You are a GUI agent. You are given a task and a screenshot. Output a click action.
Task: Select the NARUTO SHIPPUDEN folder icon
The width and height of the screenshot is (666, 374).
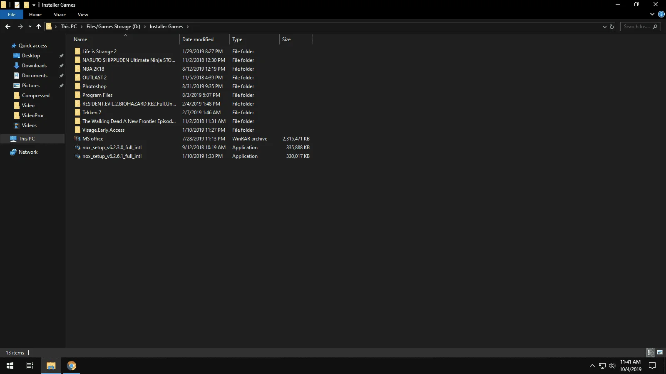coord(77,60)
